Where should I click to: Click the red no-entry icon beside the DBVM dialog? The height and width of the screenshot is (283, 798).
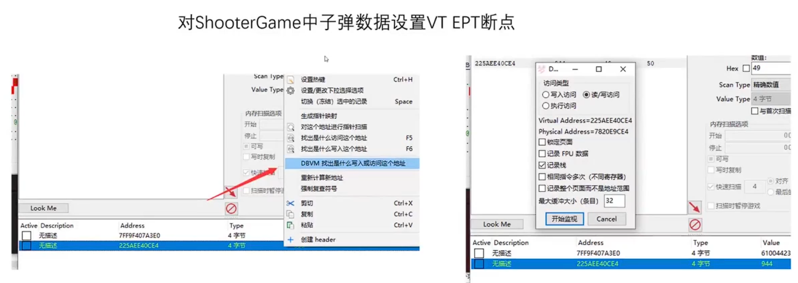[695, 225]
